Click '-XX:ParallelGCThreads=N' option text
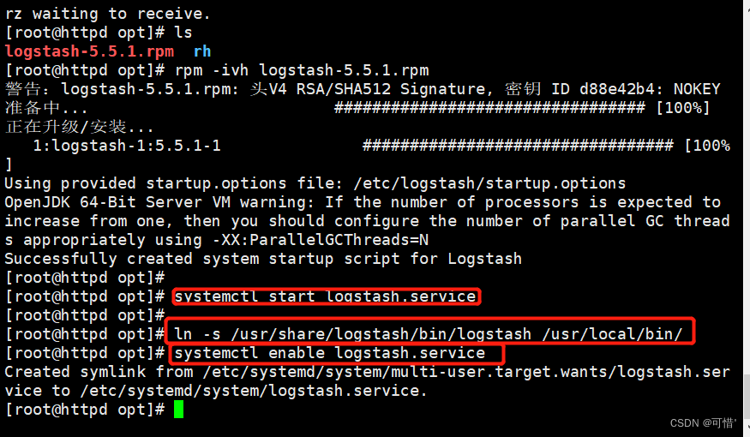The height and width of the screenshot is (437, 750). 321,240
